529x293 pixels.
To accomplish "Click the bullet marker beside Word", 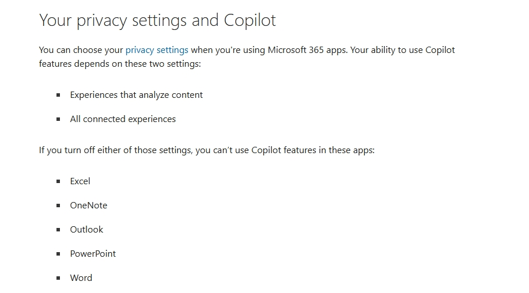I will tap(58, 278).
